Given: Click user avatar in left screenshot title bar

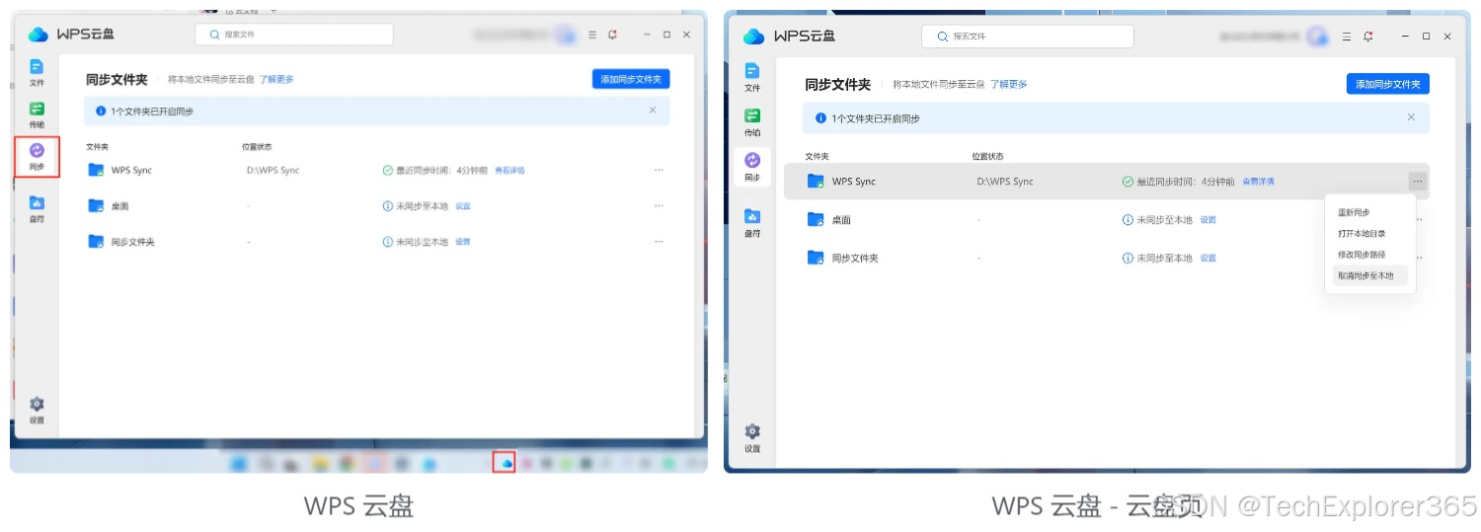Looking at the screenshot, I should 565,35.
